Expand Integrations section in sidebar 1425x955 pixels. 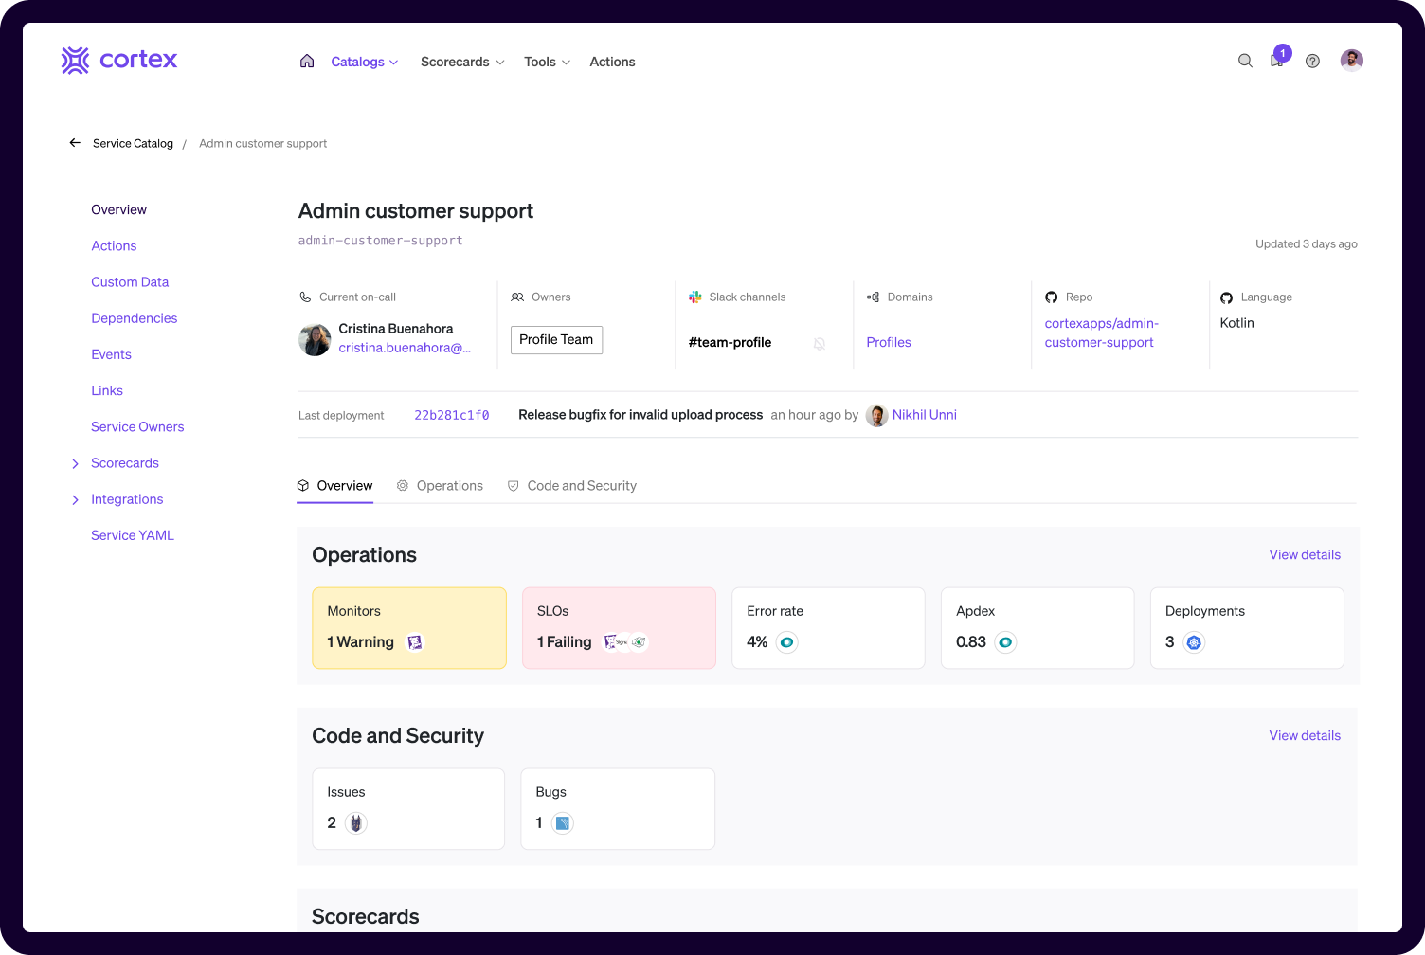[x=76, y=499]
